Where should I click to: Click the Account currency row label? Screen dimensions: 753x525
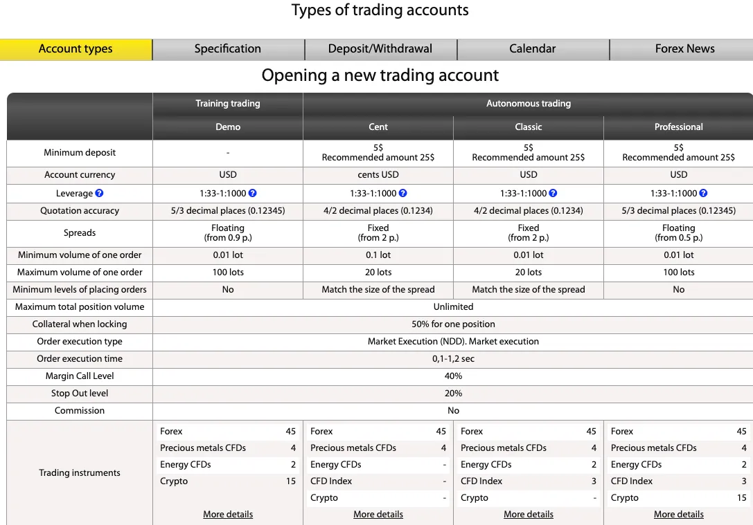tap(80, 175)
